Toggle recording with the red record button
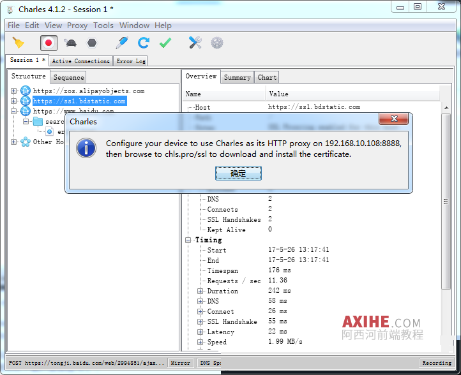Image resolution: width=461 pixels, height=375 pixels. pos(49,43)
